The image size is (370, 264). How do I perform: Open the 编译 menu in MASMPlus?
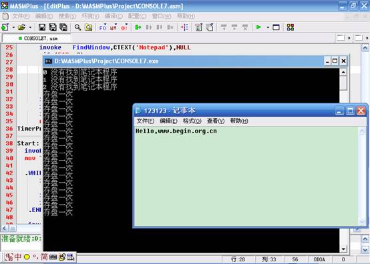point(114,16)
